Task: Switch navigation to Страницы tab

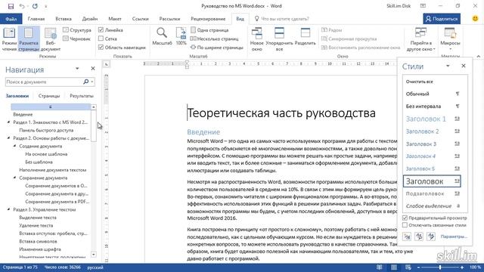Action: pos(49,96)
